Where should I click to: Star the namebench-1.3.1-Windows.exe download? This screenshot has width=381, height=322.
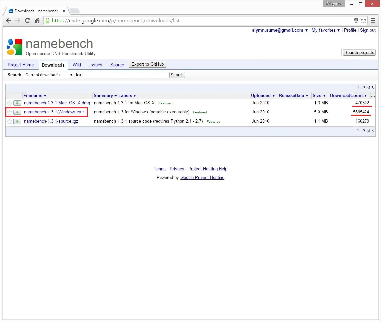(10, 112)
